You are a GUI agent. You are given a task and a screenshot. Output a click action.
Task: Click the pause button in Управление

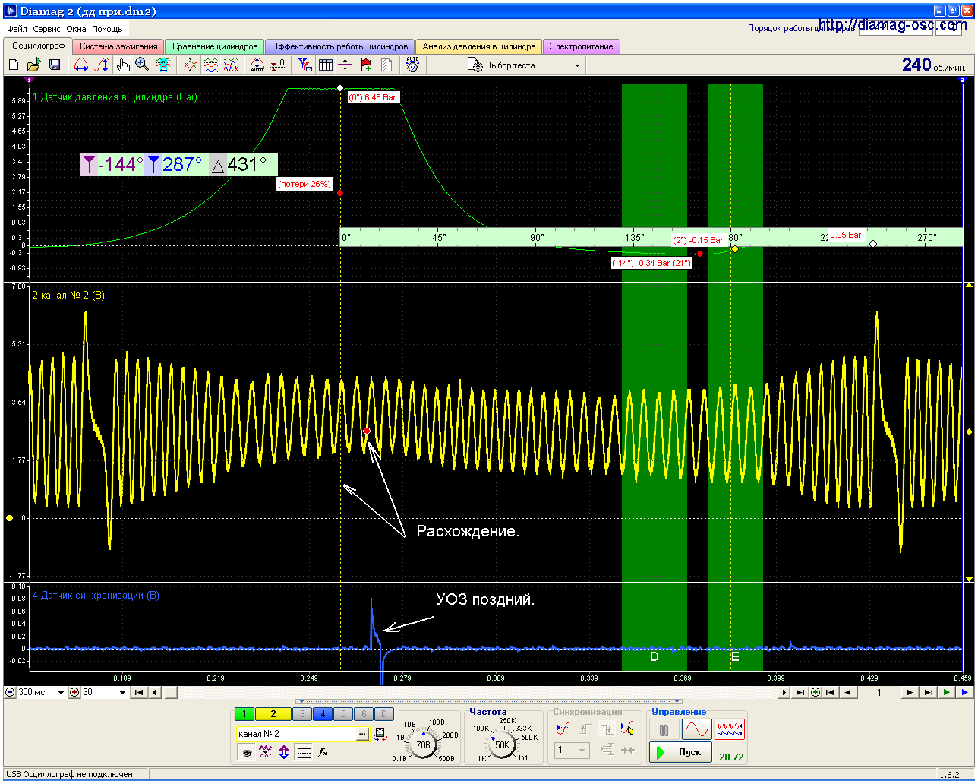coord(664,730)
